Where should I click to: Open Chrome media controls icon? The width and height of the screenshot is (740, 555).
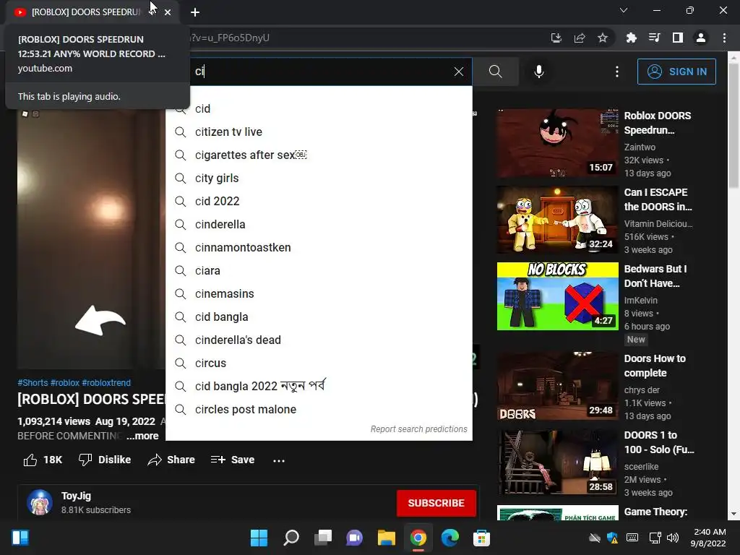click(x=654, y=38)
